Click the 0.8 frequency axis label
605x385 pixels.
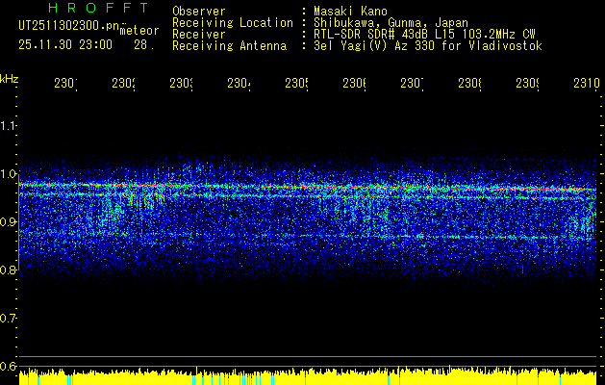click(x=8, y=269)
